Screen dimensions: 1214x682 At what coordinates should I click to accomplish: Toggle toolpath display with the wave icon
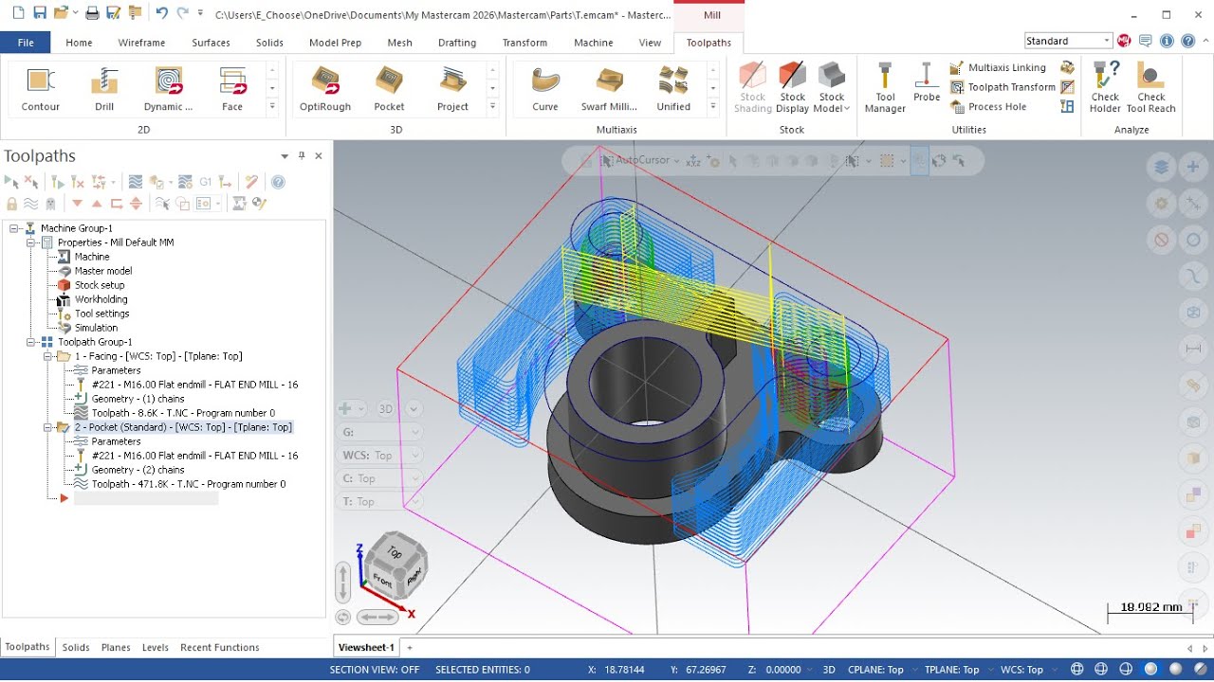pyautogui.click(x=30, y=204)
